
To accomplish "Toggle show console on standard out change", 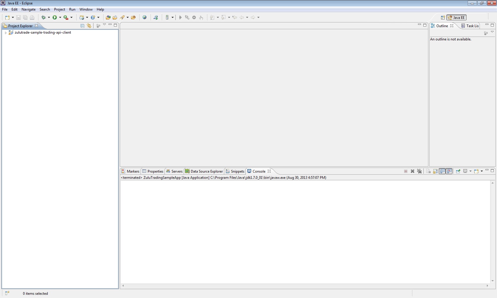I will point(442,171).
